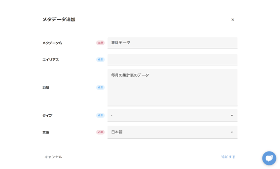
Task: Click the 必須 badge beside メタデータ名
Action: coord(100,43)
